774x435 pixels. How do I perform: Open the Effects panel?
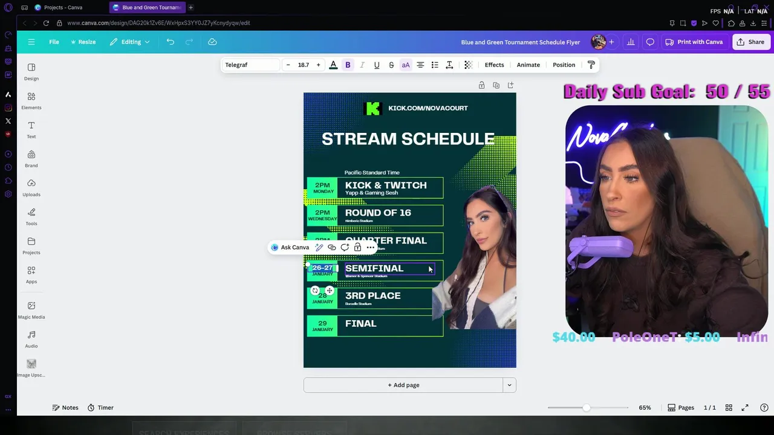coord(494,65)
